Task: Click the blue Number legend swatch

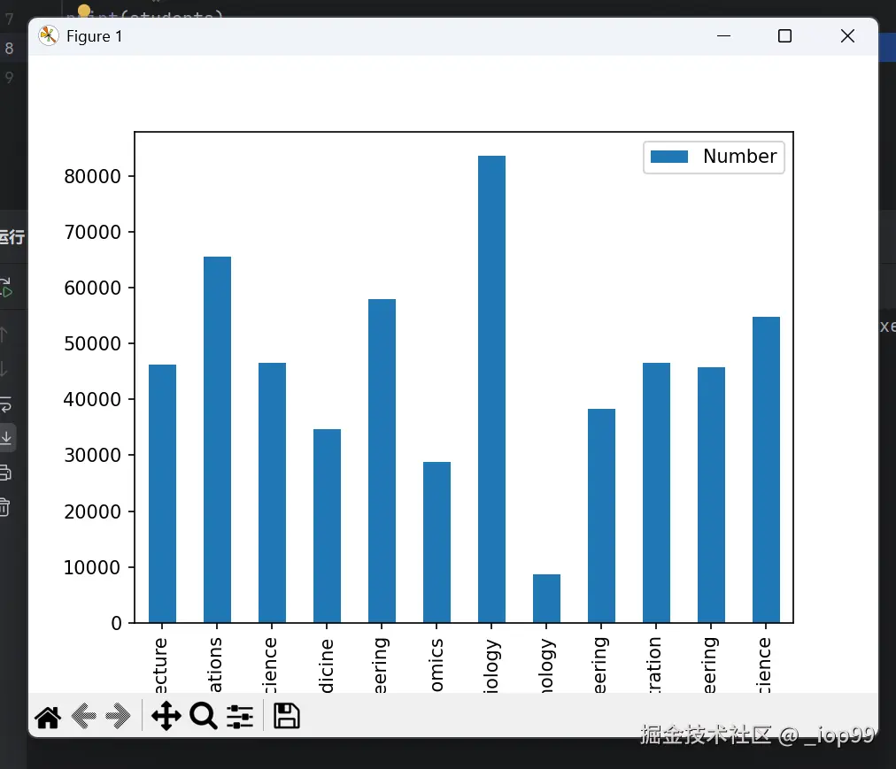Action: (x=669, y=157)
